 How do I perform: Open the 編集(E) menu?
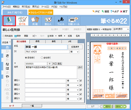[x=16, y=7]
